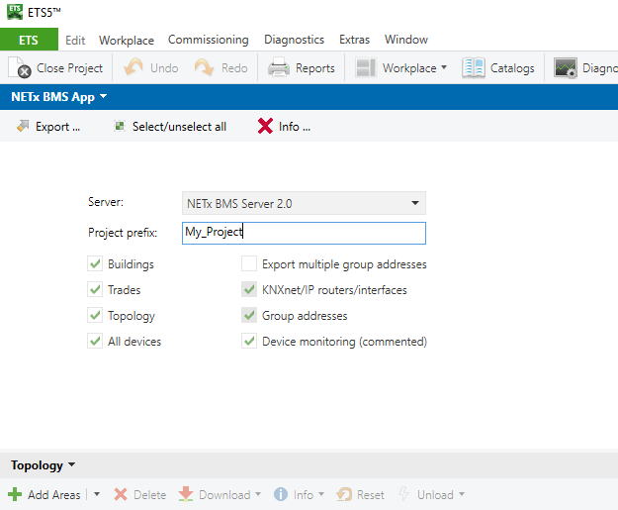
Task: Open the Workplace toolbar dropdown arrow
Action: (444, 67)
